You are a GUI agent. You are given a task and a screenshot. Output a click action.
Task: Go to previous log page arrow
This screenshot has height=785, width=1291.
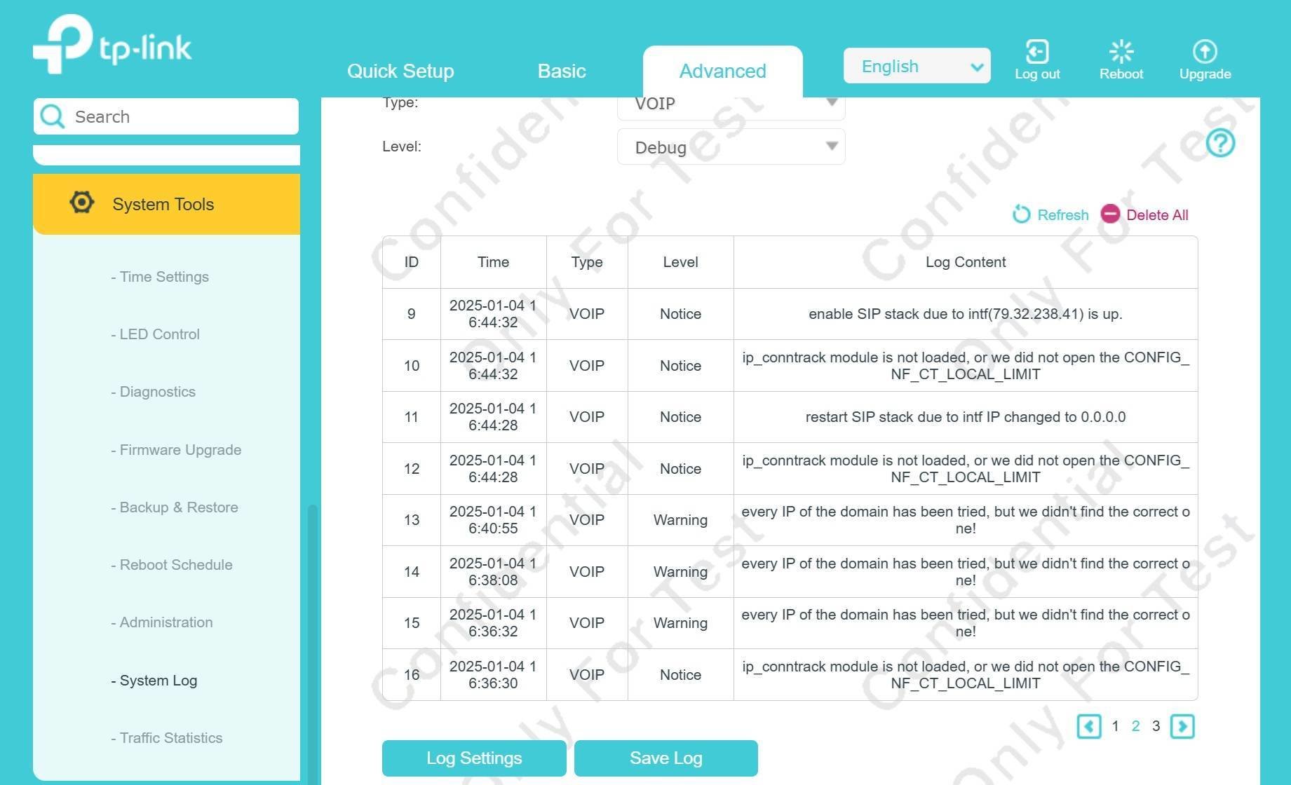(1088, 726)
